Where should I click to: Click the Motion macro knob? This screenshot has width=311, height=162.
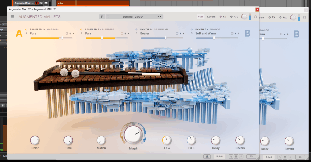101,140
